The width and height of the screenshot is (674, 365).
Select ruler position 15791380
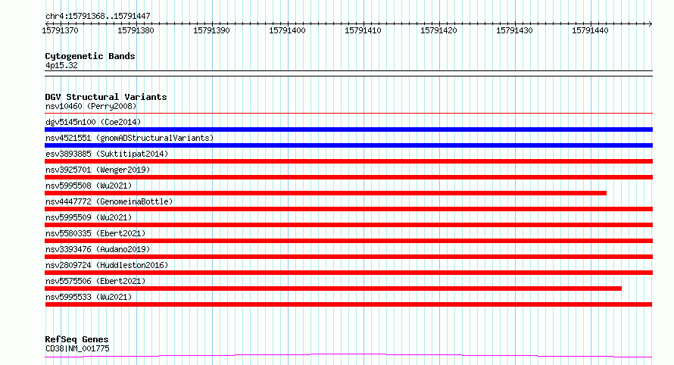tap(136, 30)
